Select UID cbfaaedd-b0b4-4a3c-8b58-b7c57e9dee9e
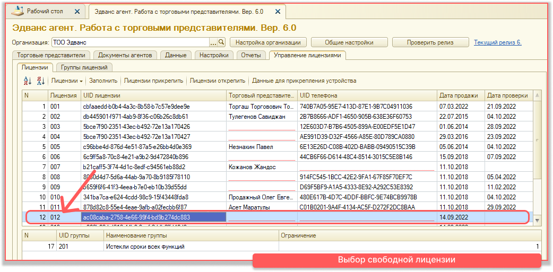The width and height of the screenshot is (553, 272). pyautogui.click(x=154, y=107)
